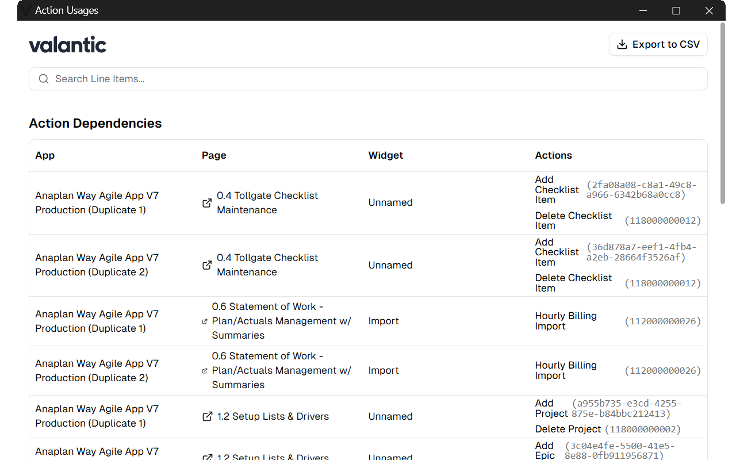Image resolution: width=736 pixels, height=460 pixels.
Task: Open 1.2 Setup Lists & Drivers page for Duplicate 1
Action: click(273, 416)
